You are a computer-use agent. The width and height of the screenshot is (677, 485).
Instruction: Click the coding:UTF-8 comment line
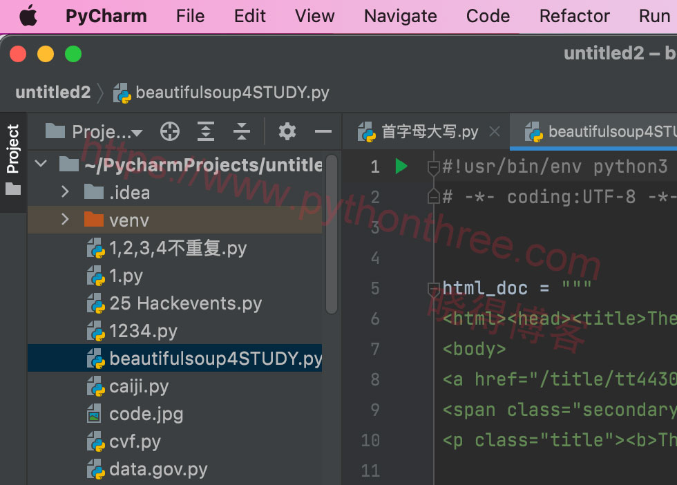[559, 197]
